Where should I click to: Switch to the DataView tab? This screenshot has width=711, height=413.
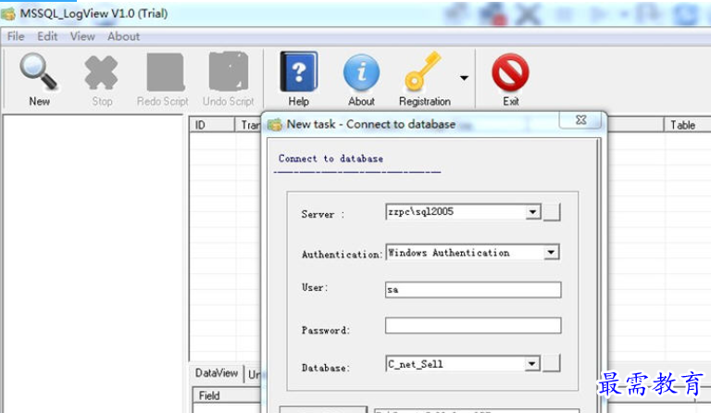pos(217,373)
